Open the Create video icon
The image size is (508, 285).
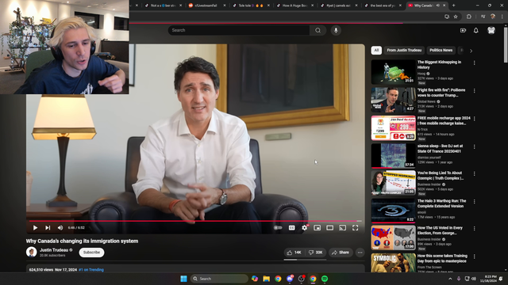click(x=463, y=30)
